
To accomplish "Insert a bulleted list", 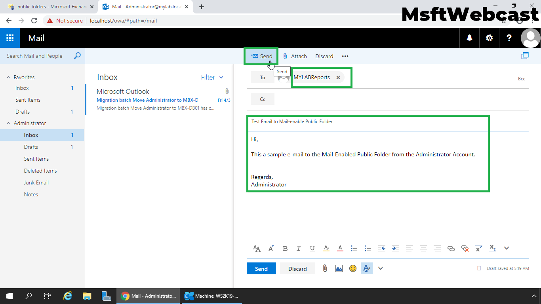I will pyautogui.click(x=354, y=248).
